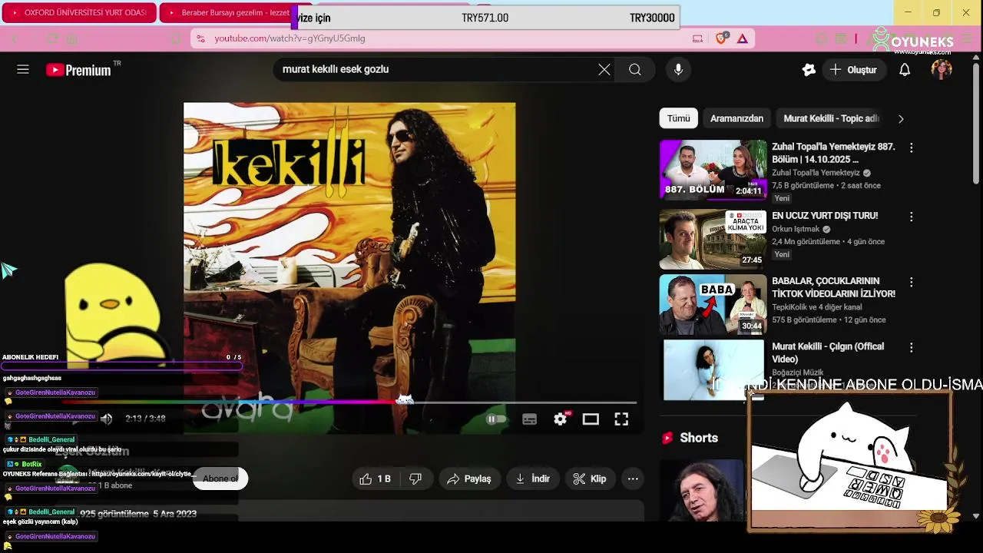The height and width of the screenshot is (553, 983).
Task: Open the Brave rewards triangle icon
Action: click(x=743, y=38)
